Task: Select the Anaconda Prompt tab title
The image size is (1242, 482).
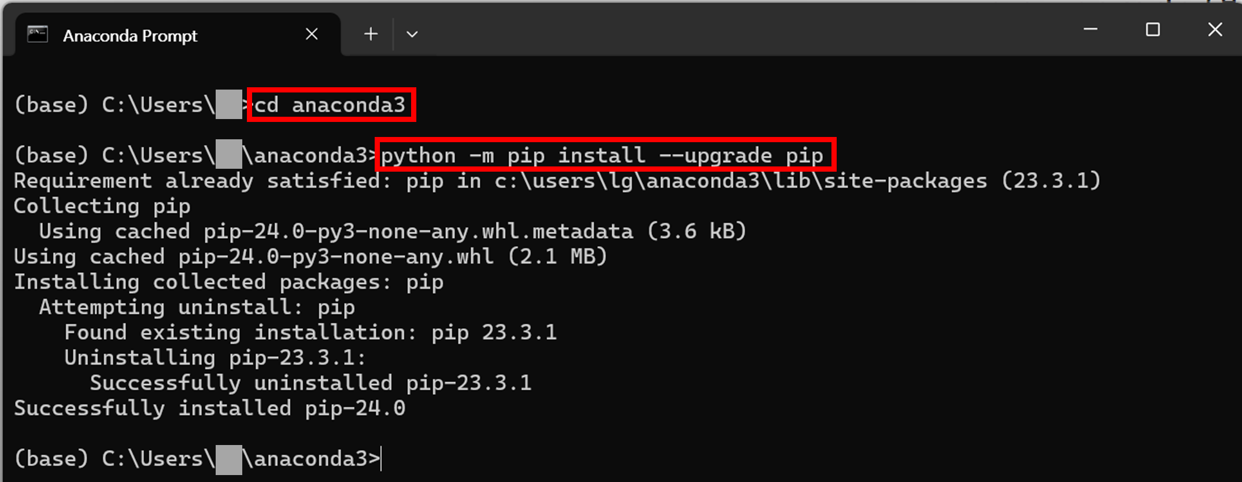Action: coord(130,36)
